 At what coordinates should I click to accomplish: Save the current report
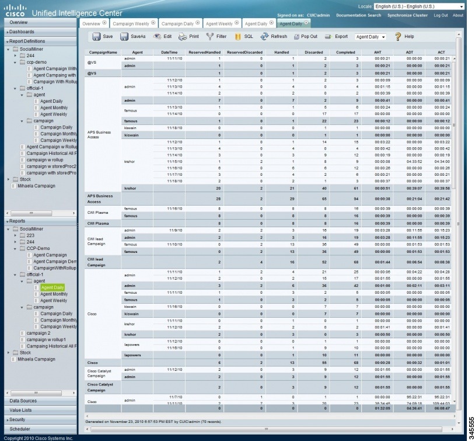coord(101,36)
